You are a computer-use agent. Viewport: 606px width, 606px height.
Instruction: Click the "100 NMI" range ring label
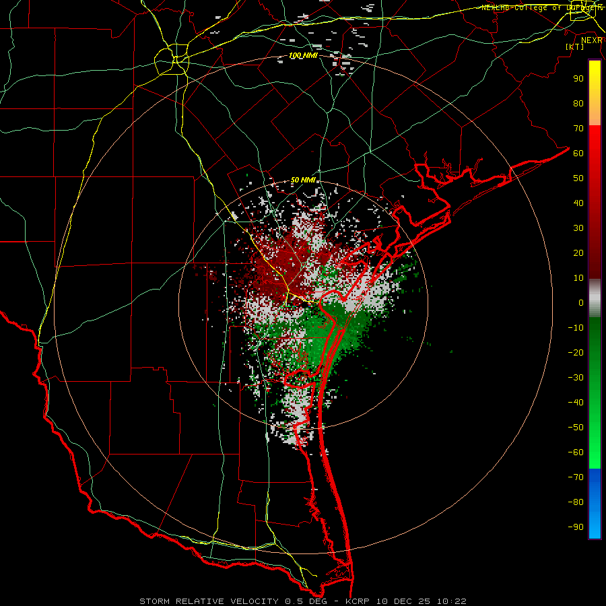click(303, 56)
